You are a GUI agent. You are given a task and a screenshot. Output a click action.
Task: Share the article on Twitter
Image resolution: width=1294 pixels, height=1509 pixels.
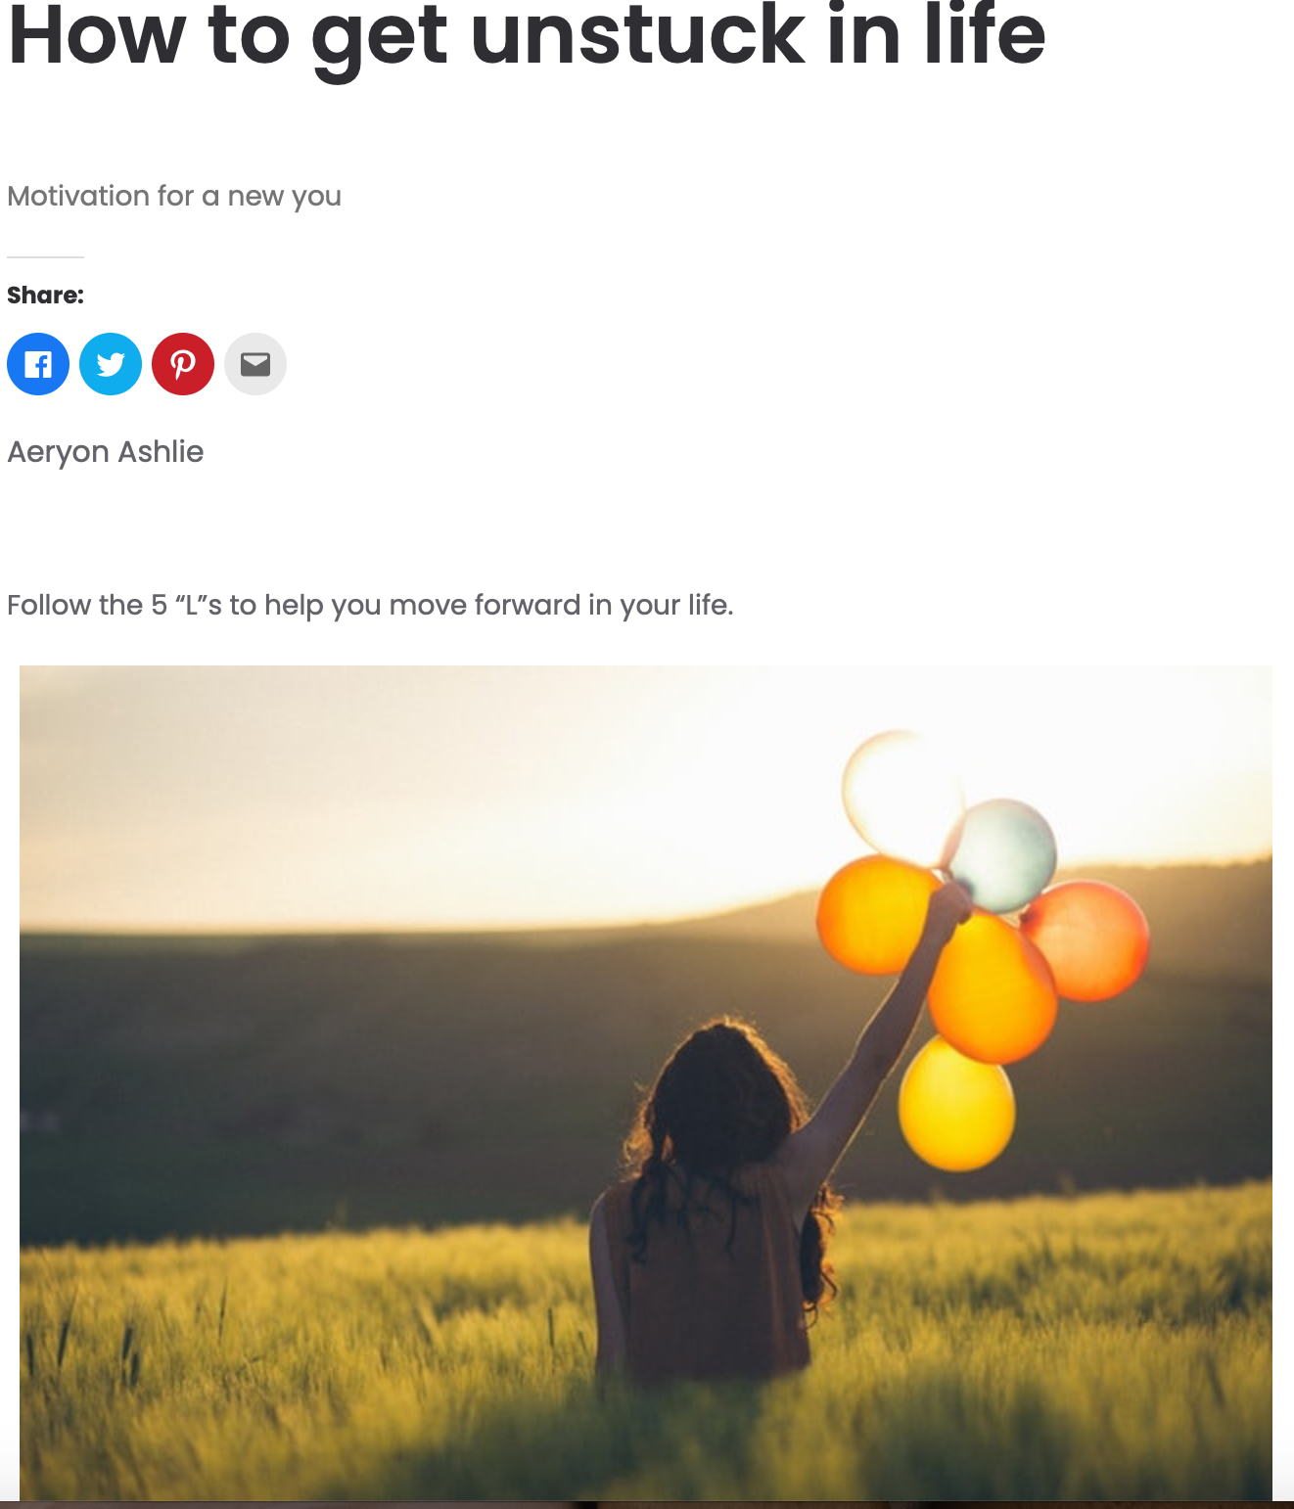tap(111, 364)
